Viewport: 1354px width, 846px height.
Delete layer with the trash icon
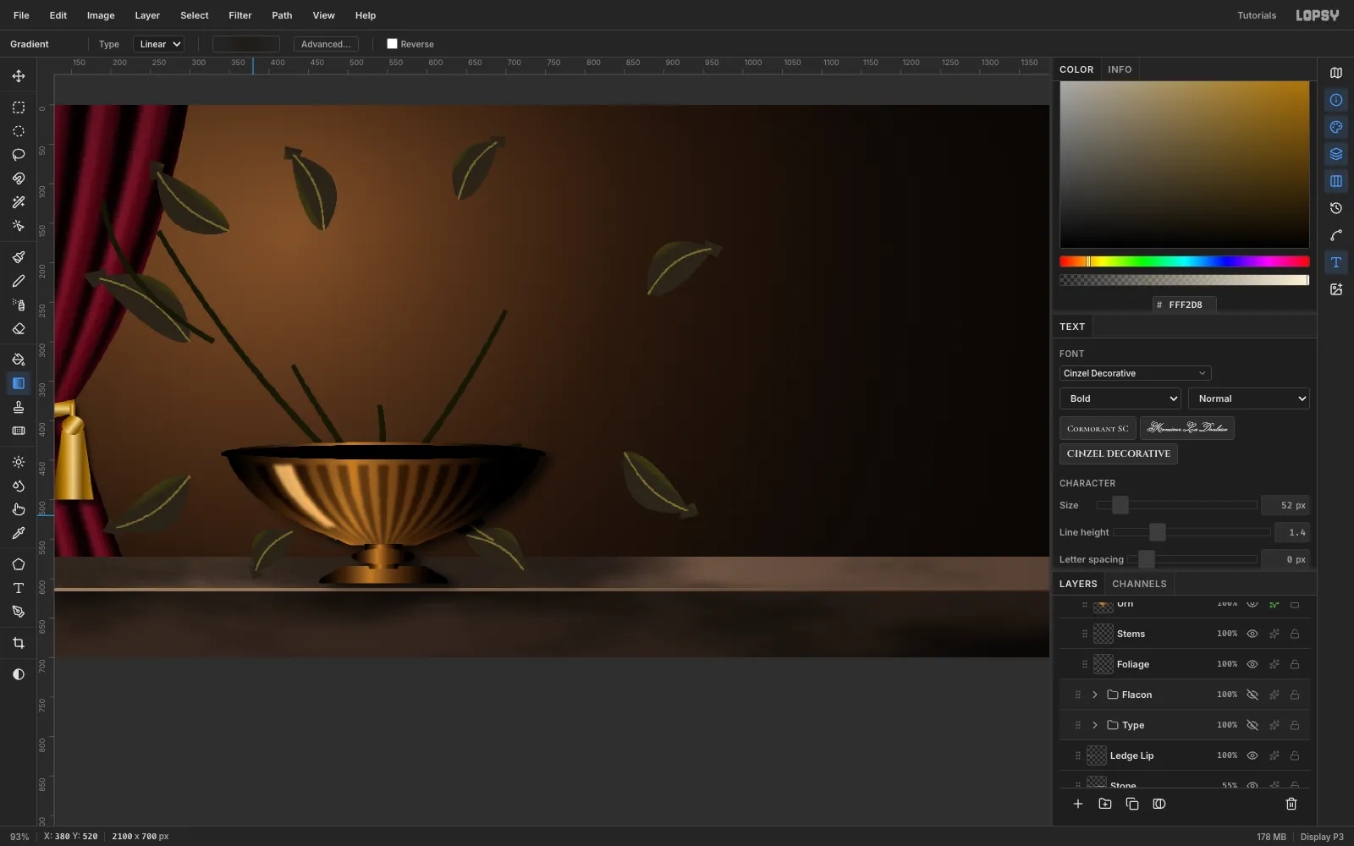pos(1291,804)
